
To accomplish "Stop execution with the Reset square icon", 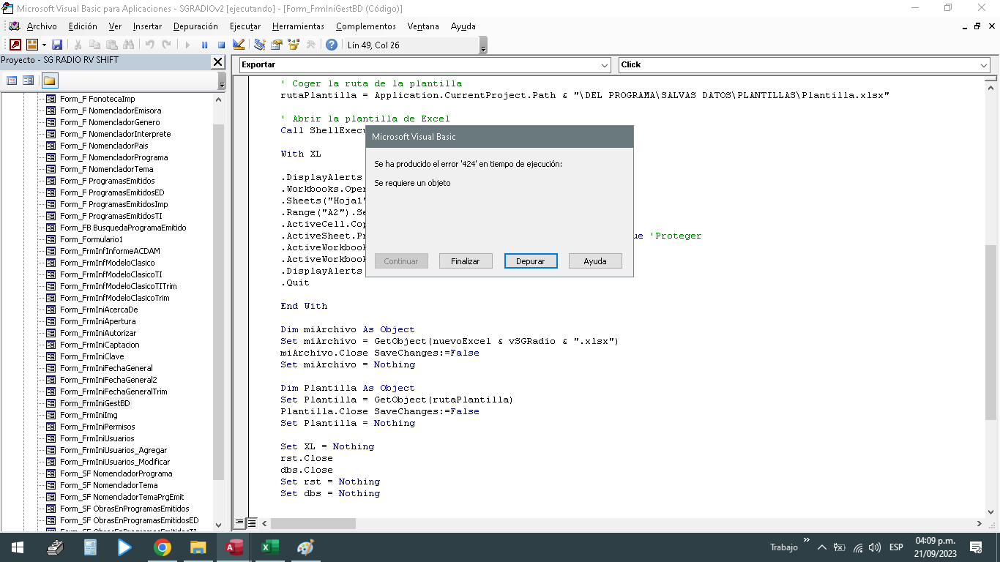I will point(221,45).
